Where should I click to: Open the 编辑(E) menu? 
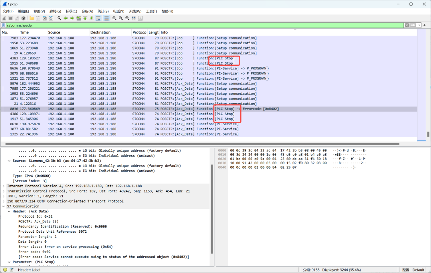24,11
